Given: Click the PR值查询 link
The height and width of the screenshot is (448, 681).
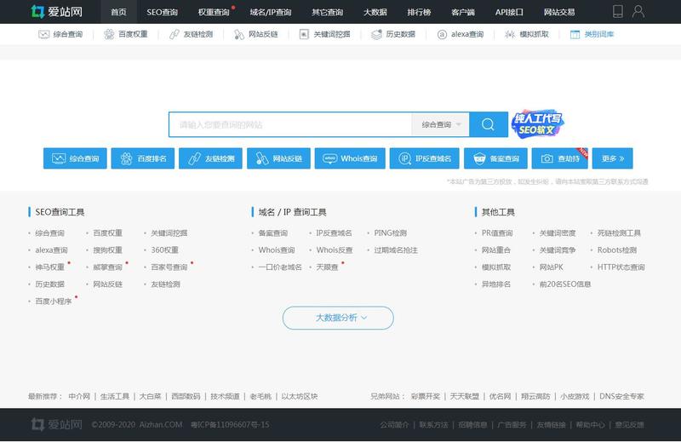Looking at the screenshot, I should [x=497, y=233].
